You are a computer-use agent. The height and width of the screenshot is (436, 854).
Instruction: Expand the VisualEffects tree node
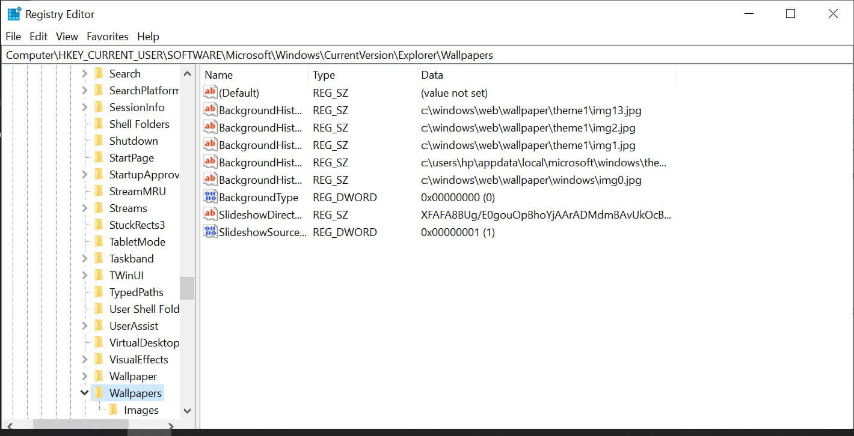click(x=84, y=360)
